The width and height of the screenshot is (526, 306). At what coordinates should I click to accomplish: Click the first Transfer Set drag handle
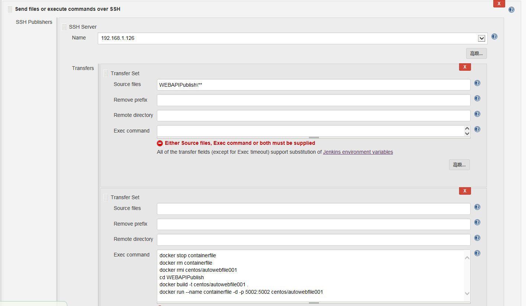(106, 73)
